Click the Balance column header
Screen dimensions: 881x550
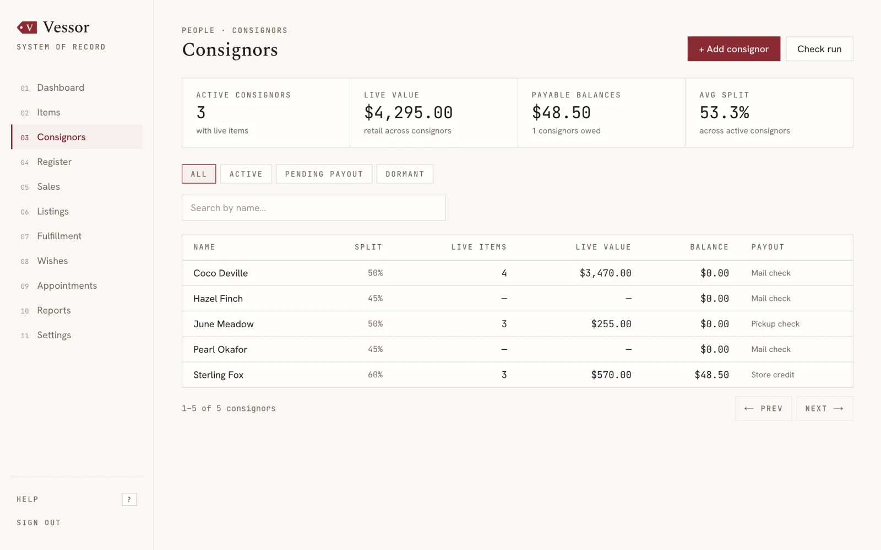coord(709,247)
